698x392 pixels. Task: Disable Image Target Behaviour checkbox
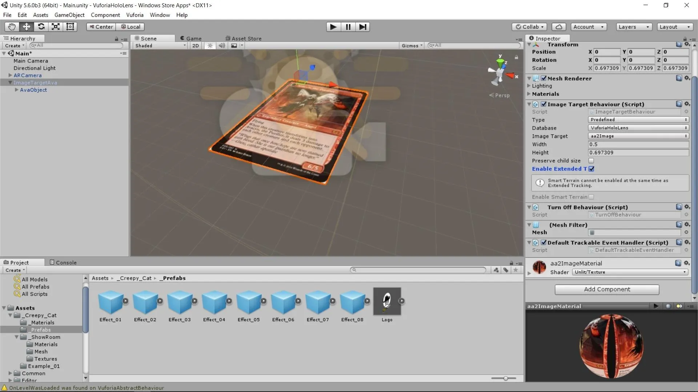(x=544, y=104)
